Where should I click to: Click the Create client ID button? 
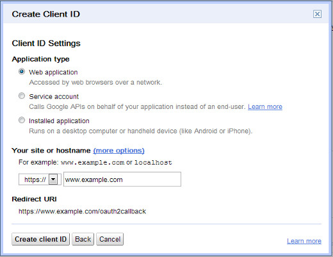pos(40,239)
